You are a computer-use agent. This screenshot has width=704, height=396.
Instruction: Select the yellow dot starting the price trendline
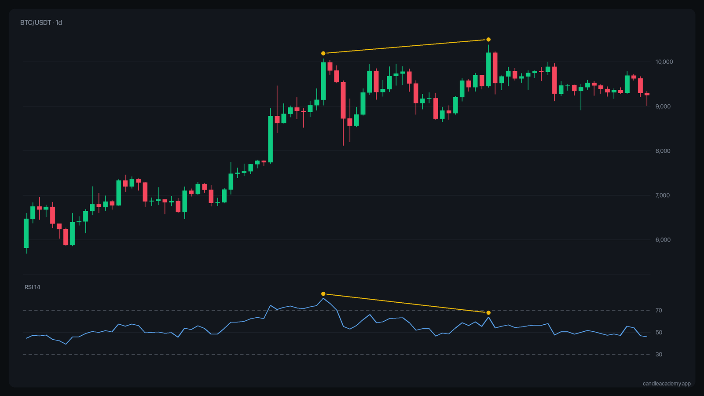[x=323, y=53]
